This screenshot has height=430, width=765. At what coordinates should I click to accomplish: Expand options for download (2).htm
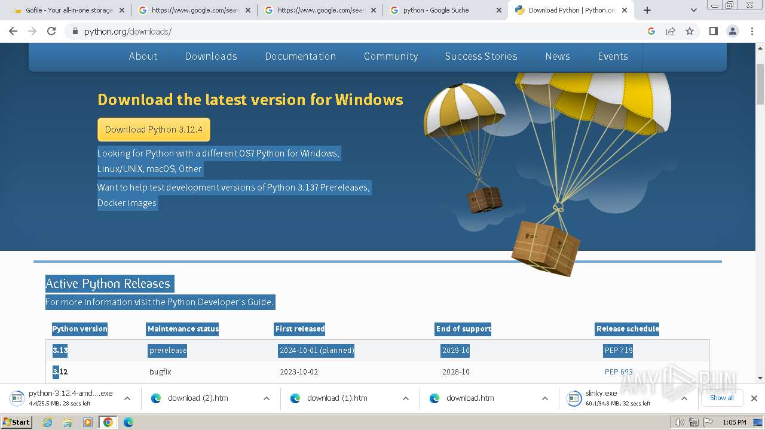click(x=266, y=398)
